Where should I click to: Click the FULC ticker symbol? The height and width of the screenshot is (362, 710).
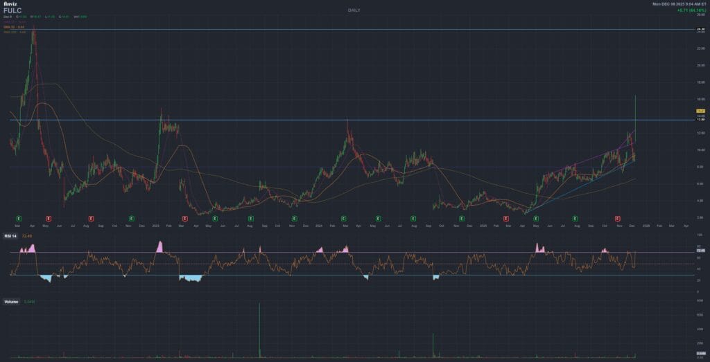(x=13, y=11)
